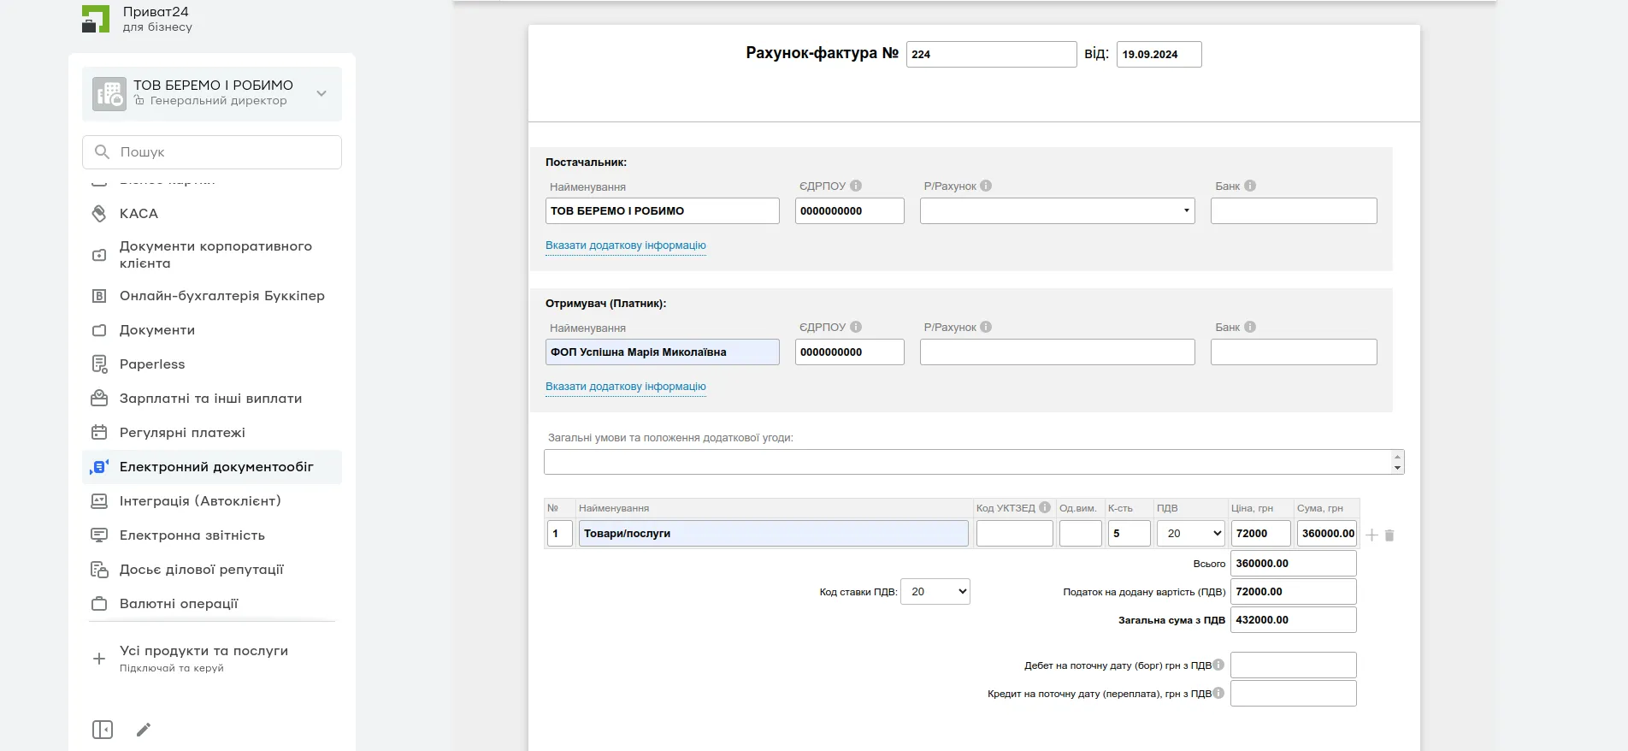Open Електронний документообіг menu item
Viewport: 1628px width, 751px height.
coord(216,467)
